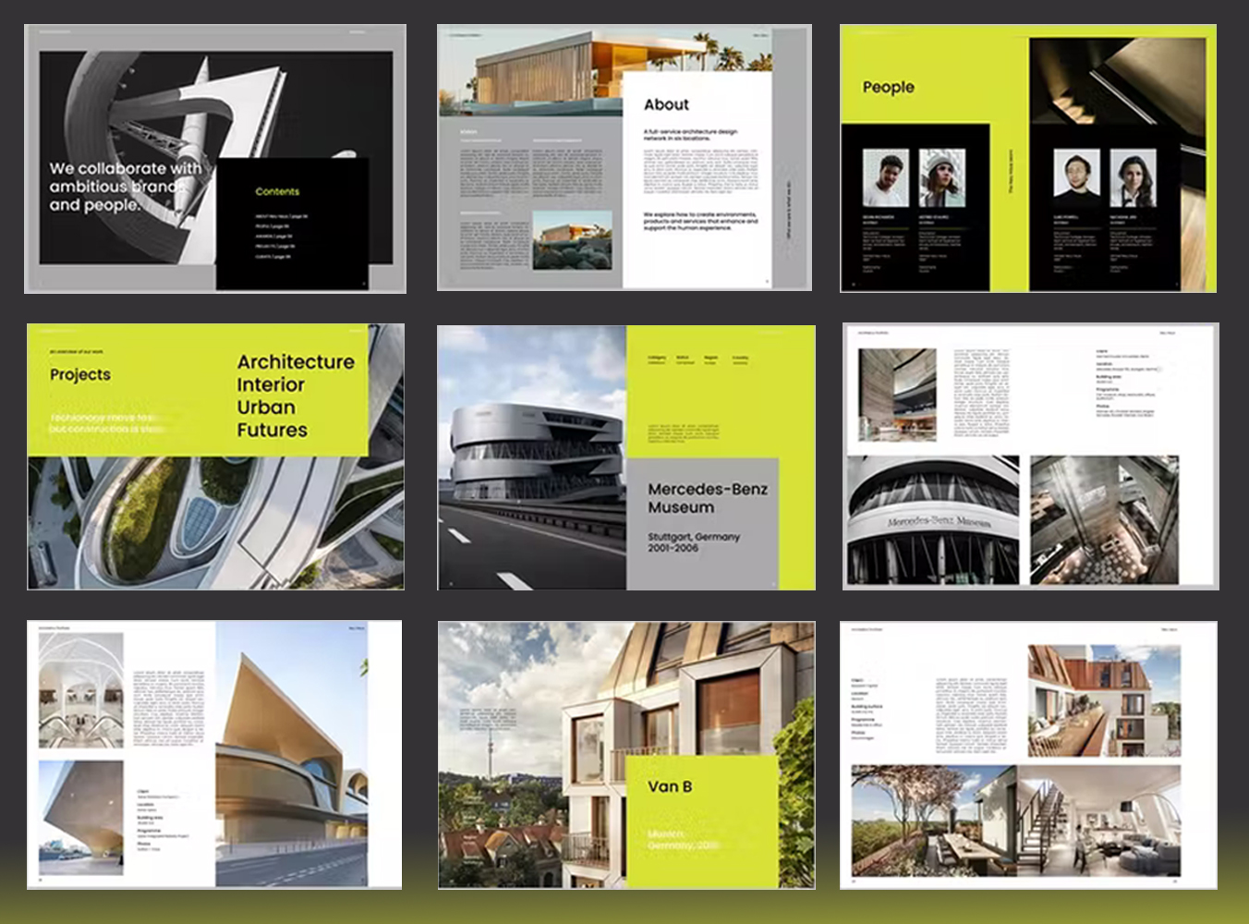Select the first team member portrait
Image resolution: width=1249 pixels, height=924 pixels.
pyautogui.click(x=885, y=177)
